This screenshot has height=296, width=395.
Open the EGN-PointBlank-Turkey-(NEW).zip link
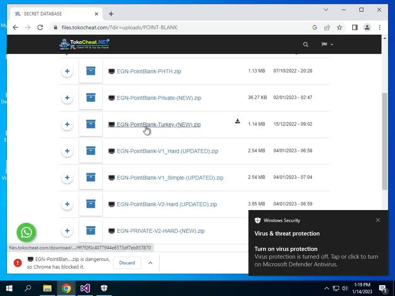click(x=159, y=124)
